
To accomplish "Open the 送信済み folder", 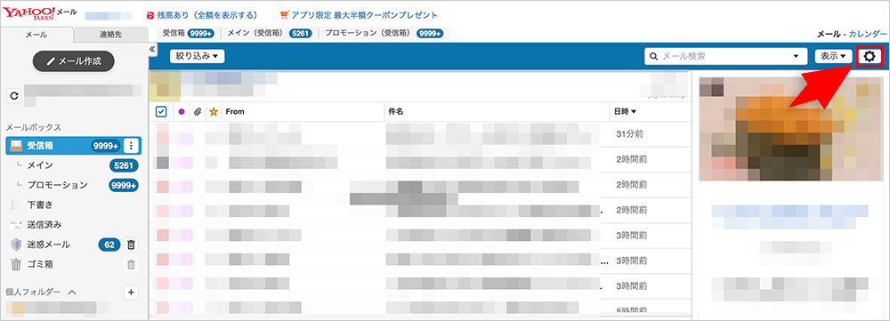I will coord(44,225).
